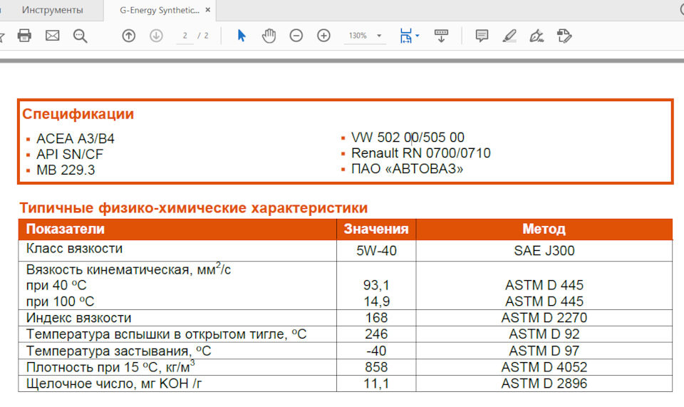The image size is (684, 407).
Task: Click Вязкость кинематическая row label
Action: (128, 269)
